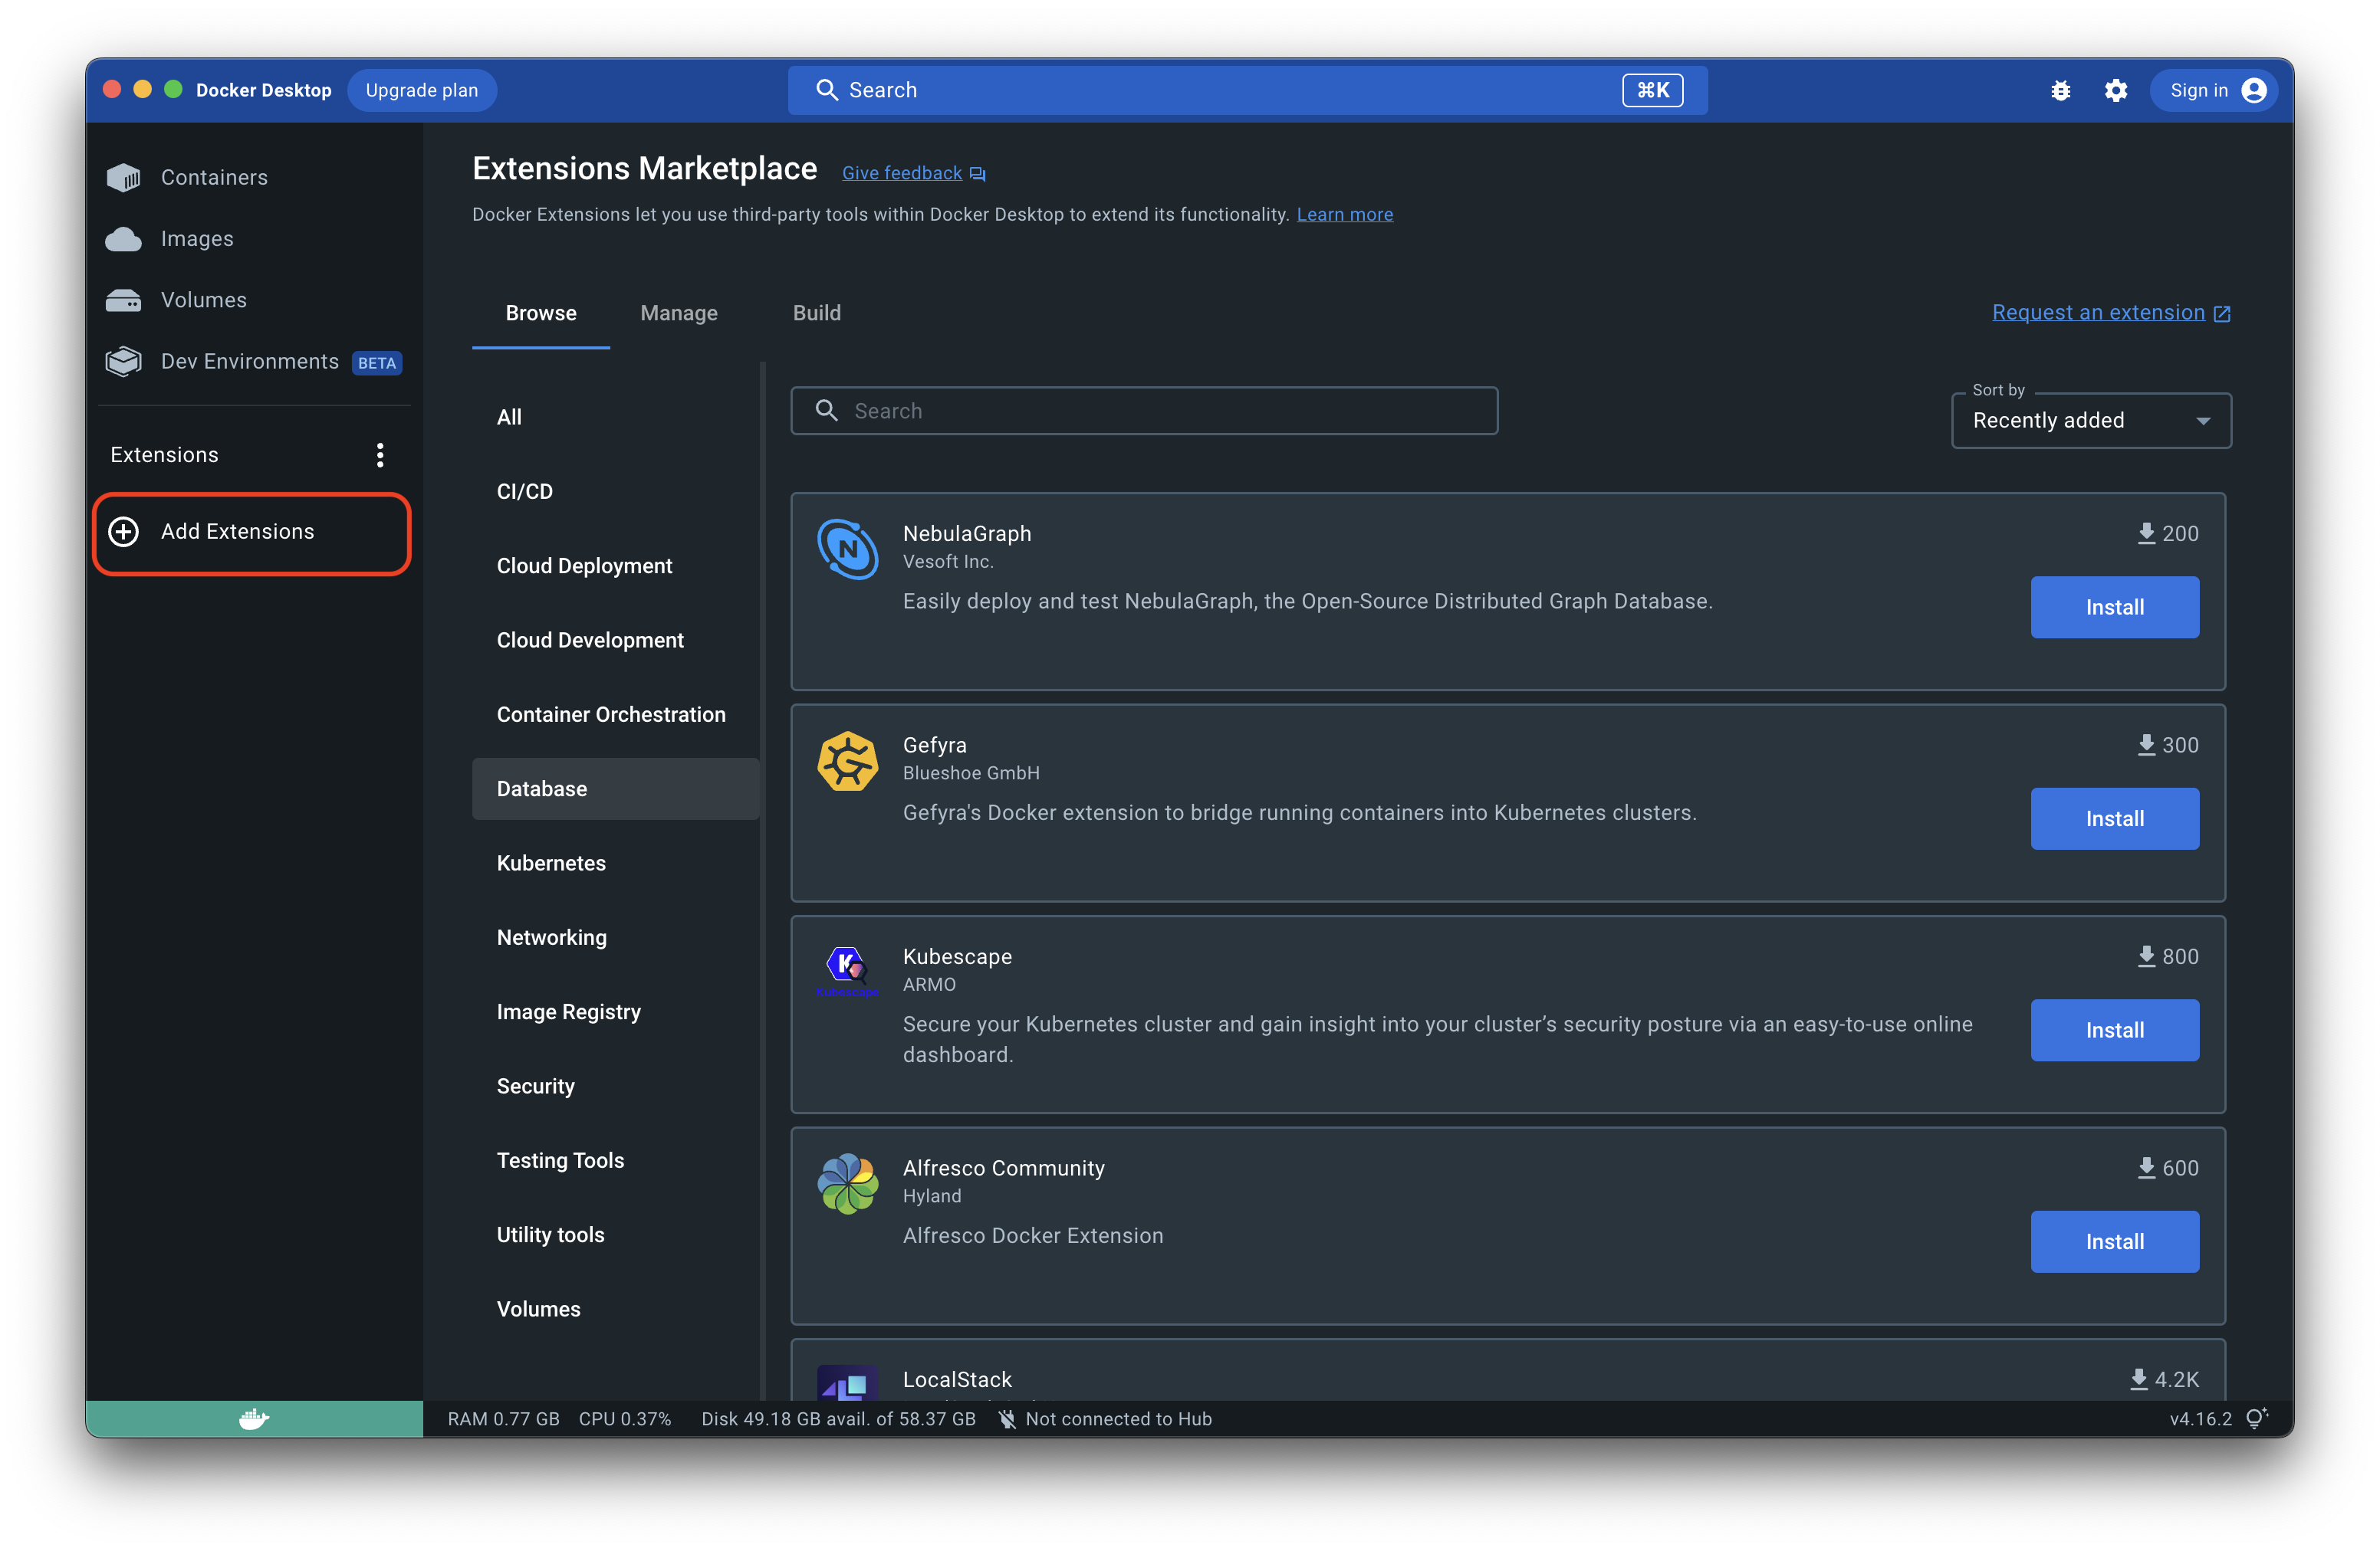Click the NebulaGraph extension logo

847,549
